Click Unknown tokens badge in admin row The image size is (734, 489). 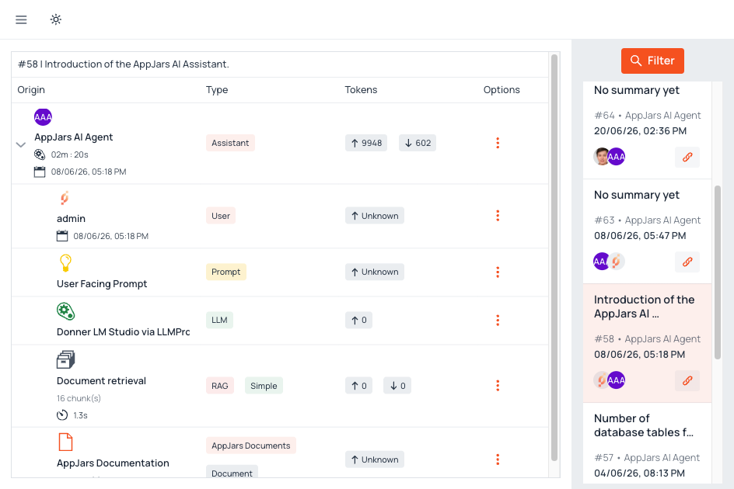coord(375,216)
